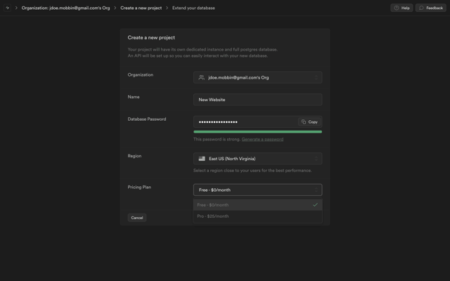Click Extend your database breadcrumb
The width and height of the screenshot is (450, 281).
[x=193, y=8]
